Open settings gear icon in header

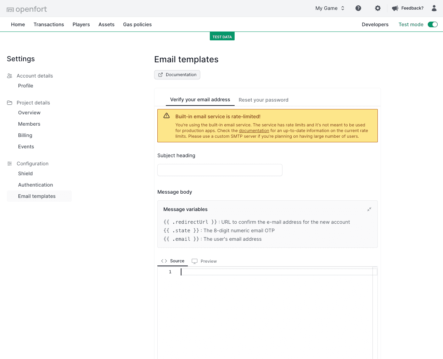point(378,8)
